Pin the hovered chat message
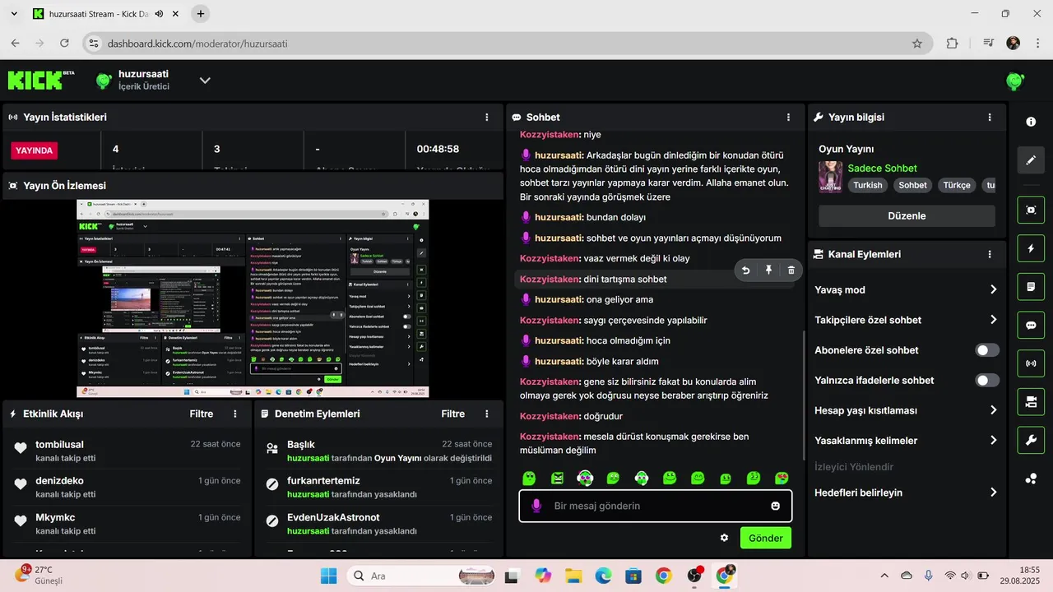1053x592 pixels. coord(768,270)
